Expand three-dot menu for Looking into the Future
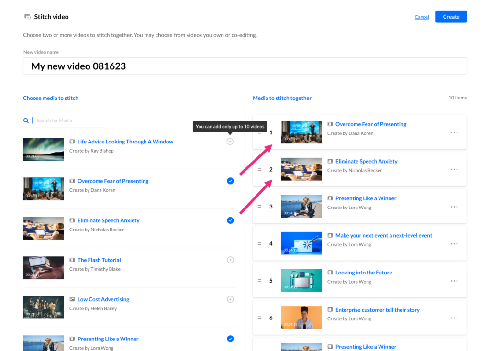Screen dimensions: 490x351 tap(454, 281)
